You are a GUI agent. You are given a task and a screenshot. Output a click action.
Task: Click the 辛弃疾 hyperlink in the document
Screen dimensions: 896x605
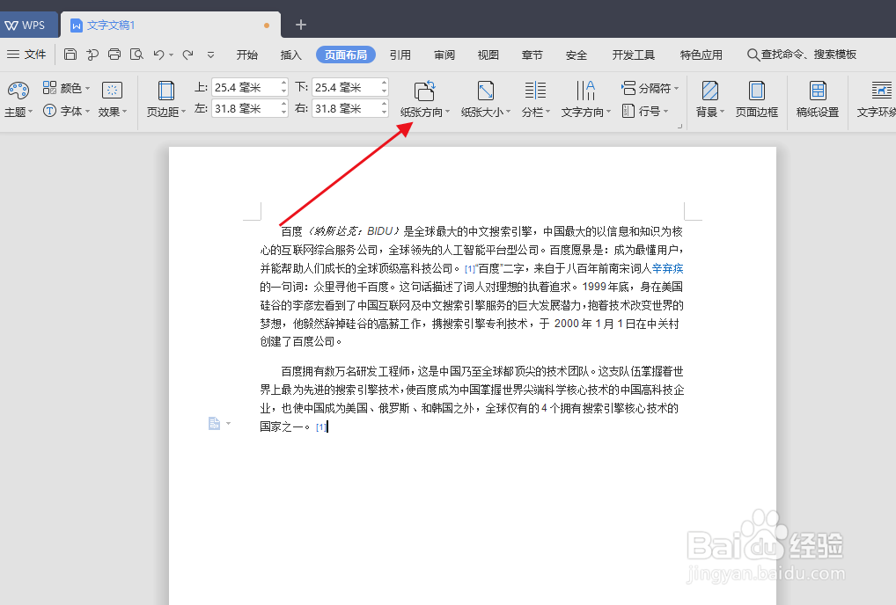(x=667, y=268)
